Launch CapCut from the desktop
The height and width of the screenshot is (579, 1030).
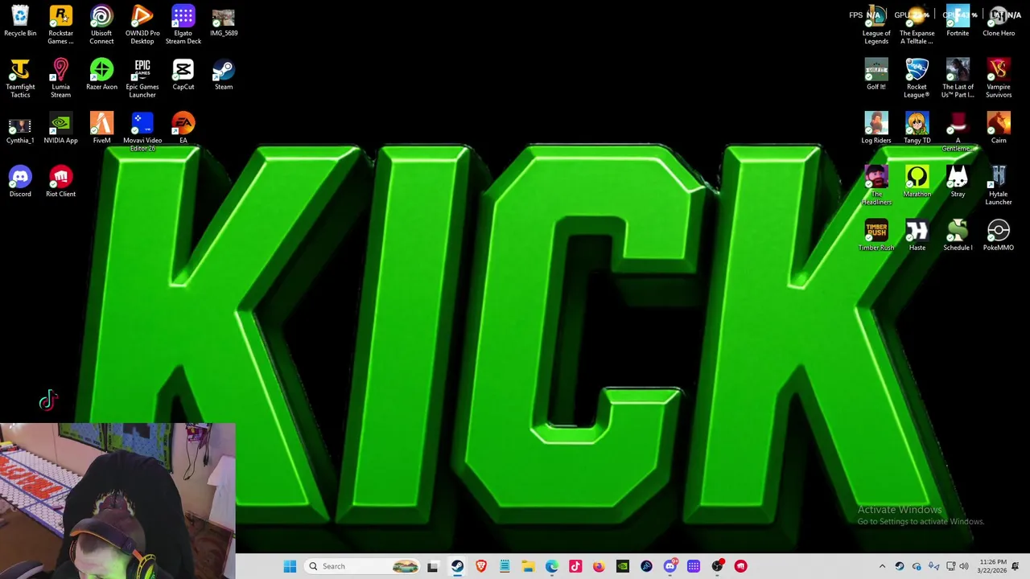click(x=183, y=75)
